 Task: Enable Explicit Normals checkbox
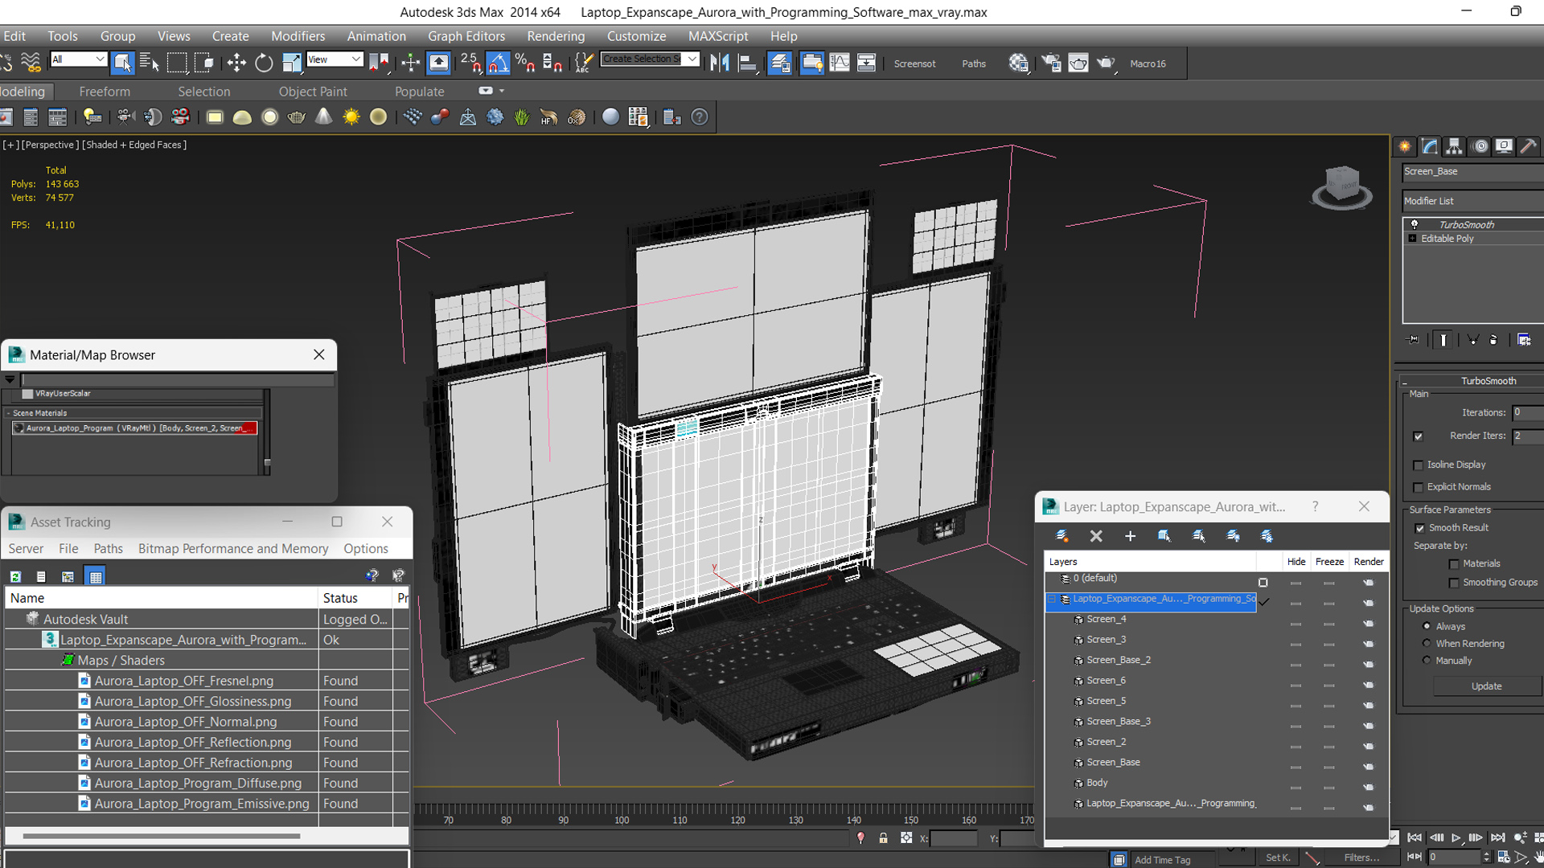point(1419,487)
